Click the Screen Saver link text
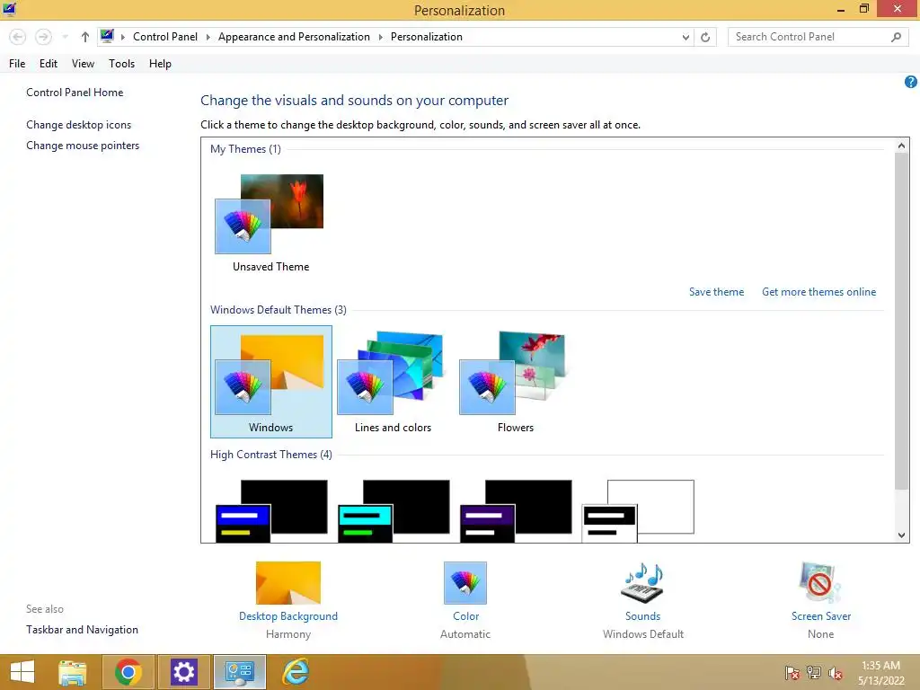920x690 pixels. click(x=821, y=616)
